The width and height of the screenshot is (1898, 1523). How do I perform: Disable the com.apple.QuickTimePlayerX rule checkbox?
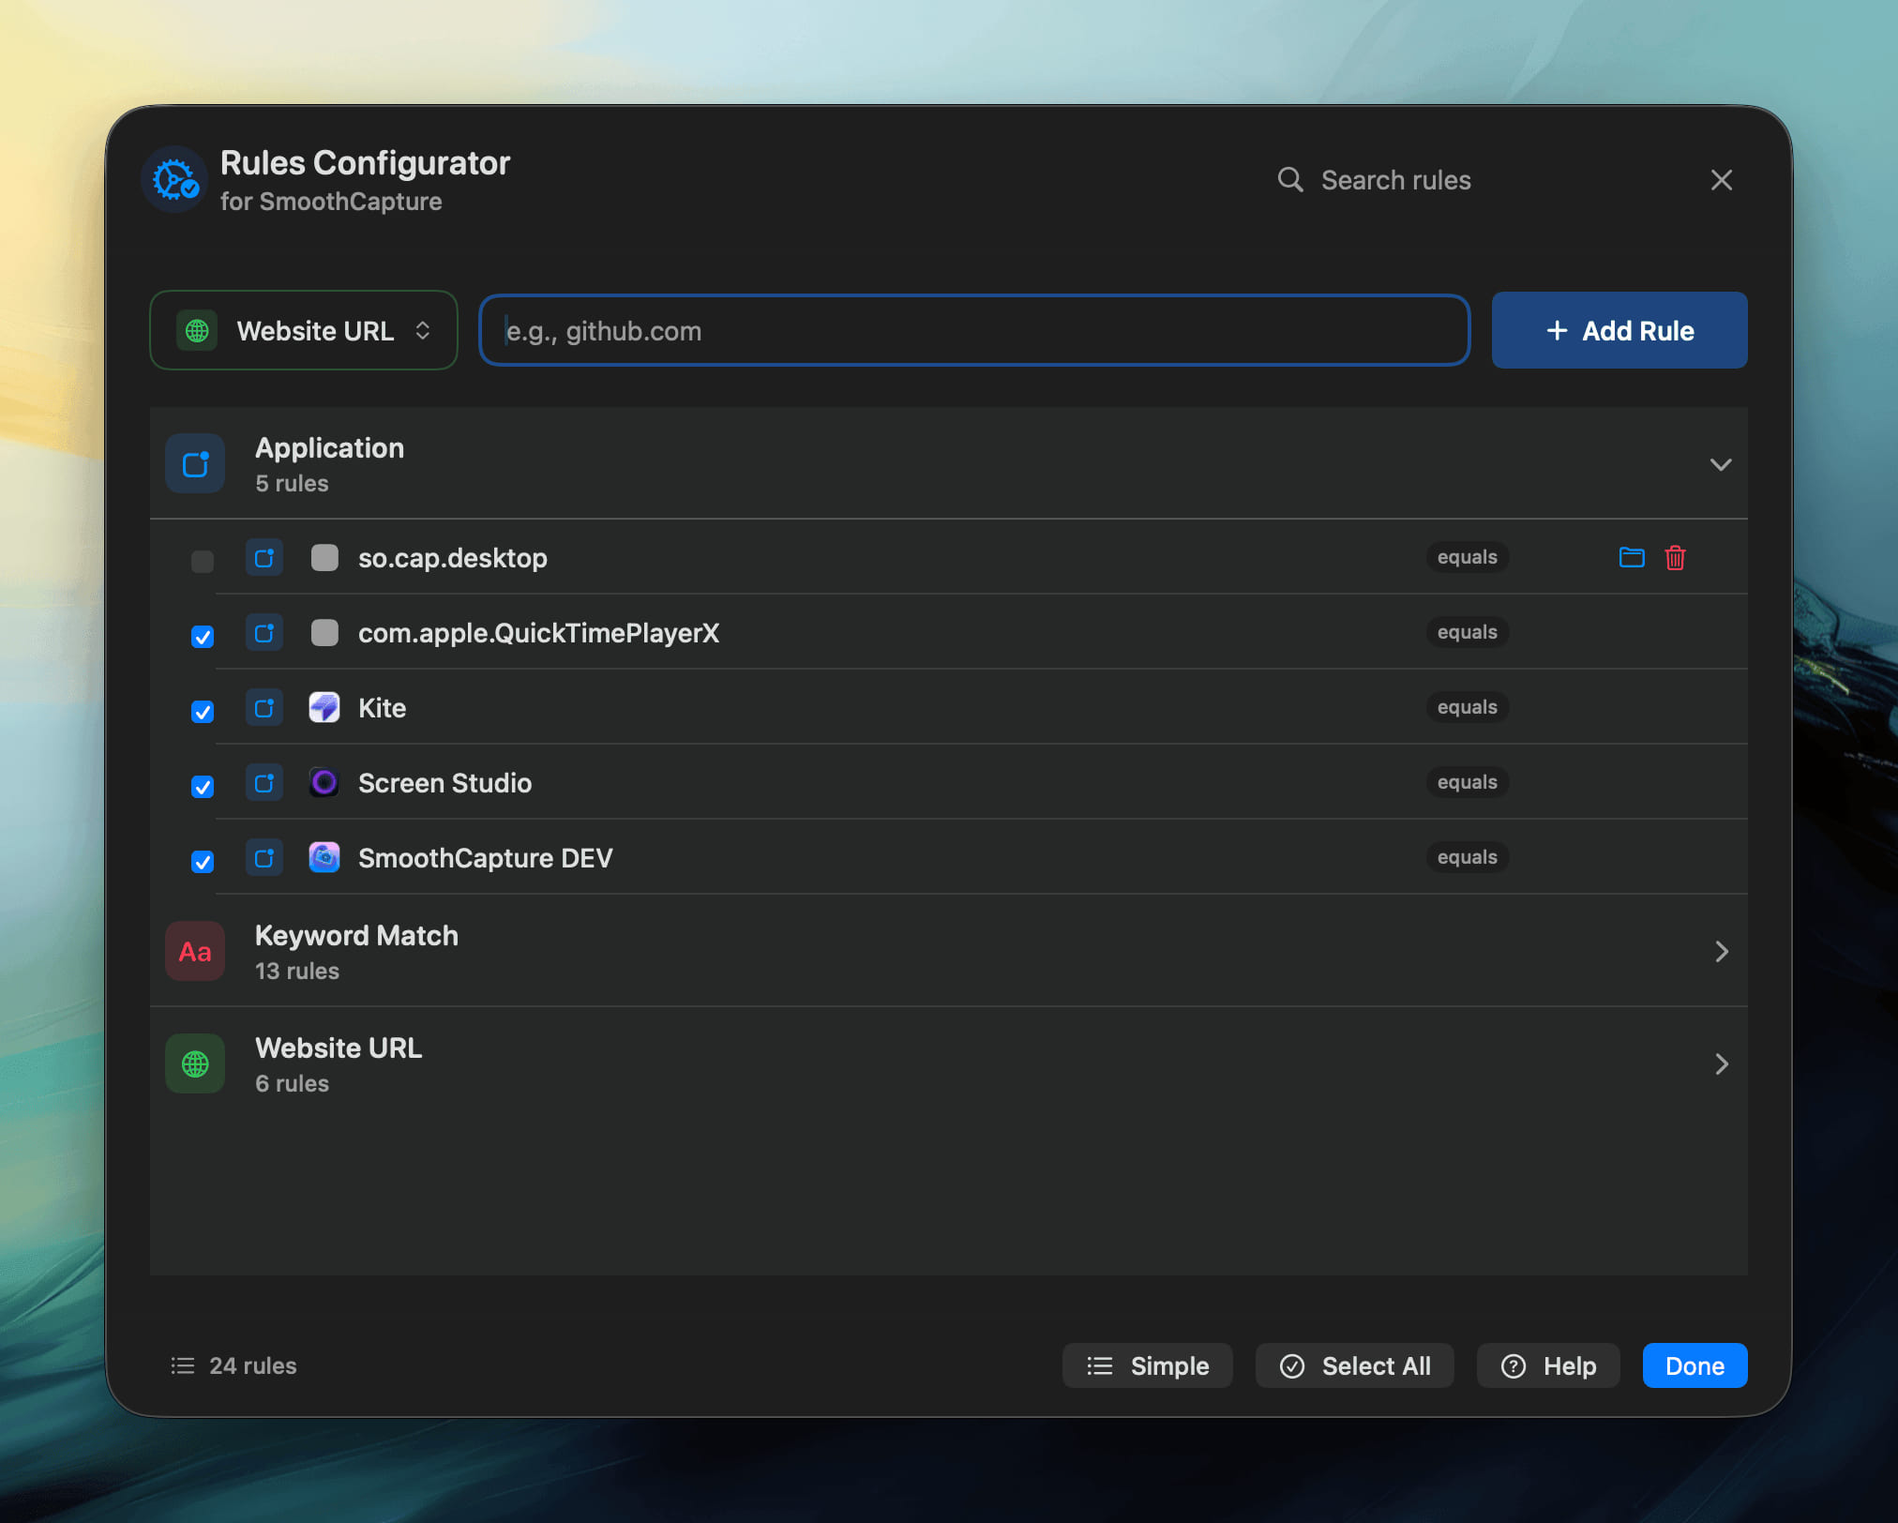click(202, 636)
